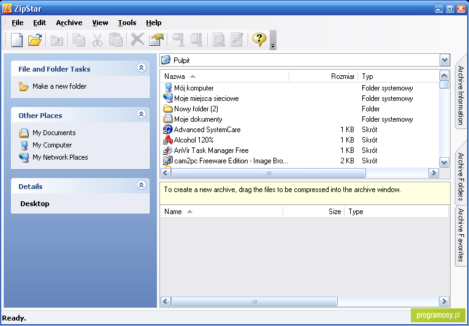Open the Archive menu
Screen dimensions: 469x326
point(69,23)
